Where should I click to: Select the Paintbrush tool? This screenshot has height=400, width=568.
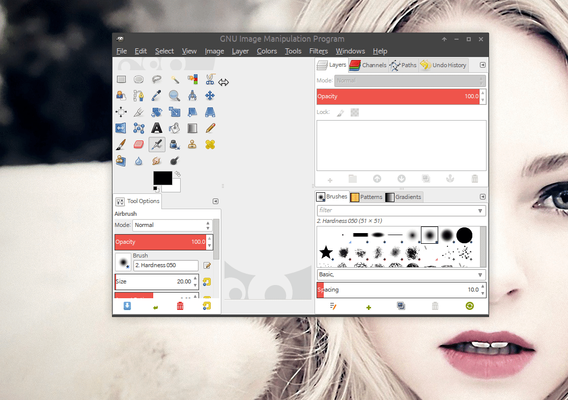pyautogui.click(x=121, y=145)
